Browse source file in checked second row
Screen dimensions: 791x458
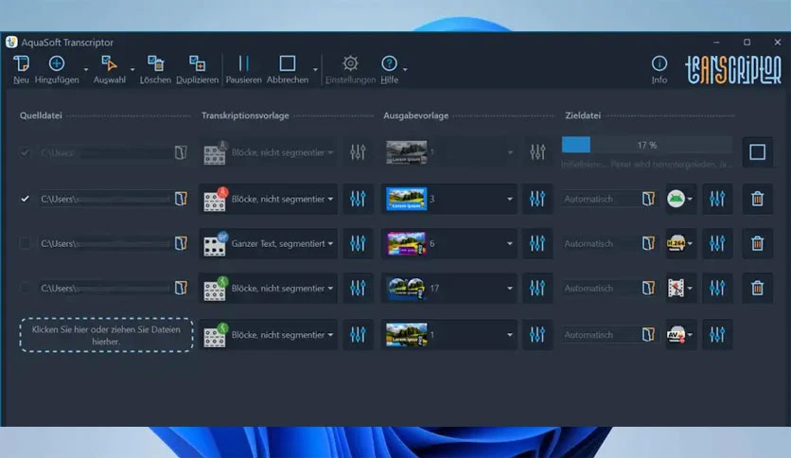pos(181,199)
